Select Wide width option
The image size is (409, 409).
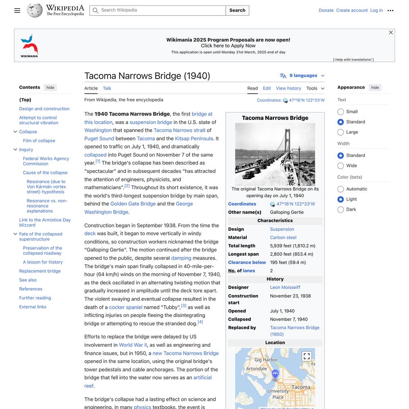(340, 166)
